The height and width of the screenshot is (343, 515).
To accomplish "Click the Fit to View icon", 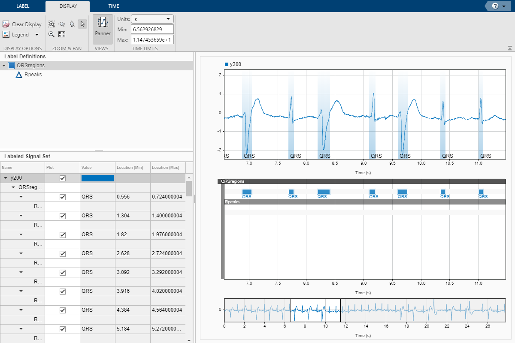I will click(x=62, y=35).
